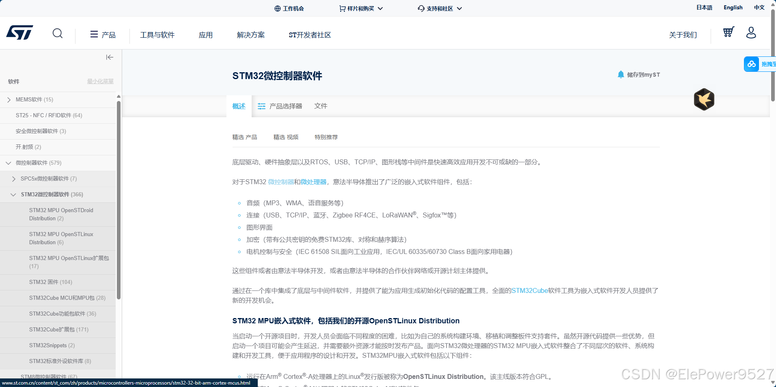The height and width of the screenshot is (387, 776).
Task: Open the 解决方案 menu
Action: point(251,35)
